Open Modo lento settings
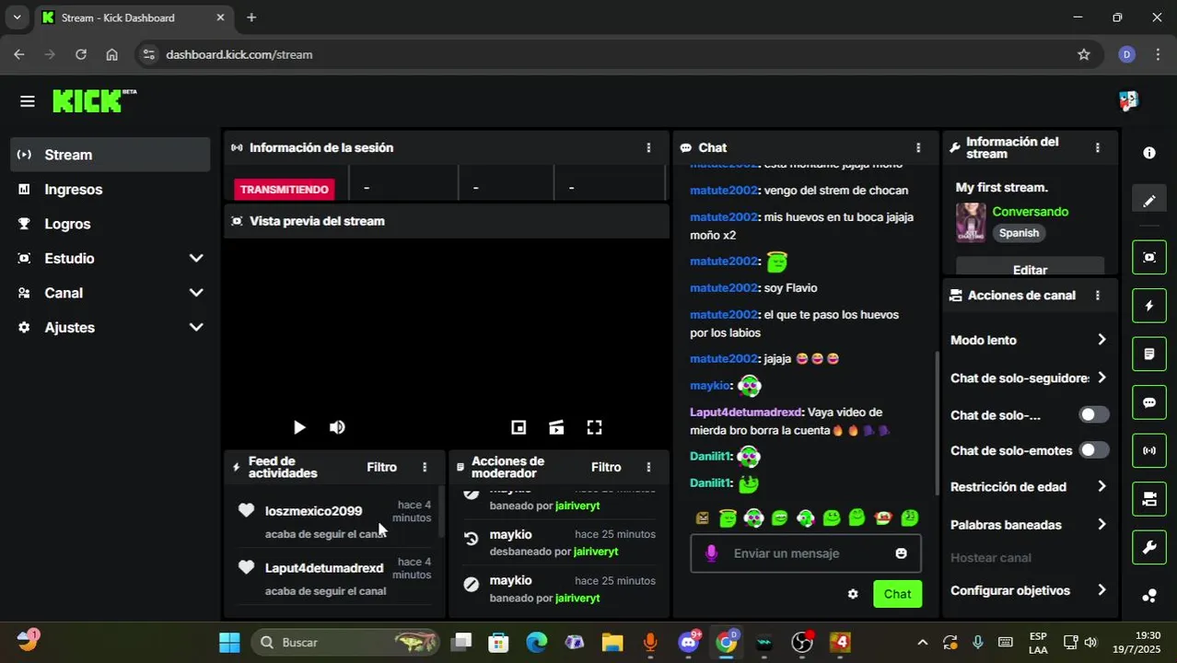 coord(1029,340)
